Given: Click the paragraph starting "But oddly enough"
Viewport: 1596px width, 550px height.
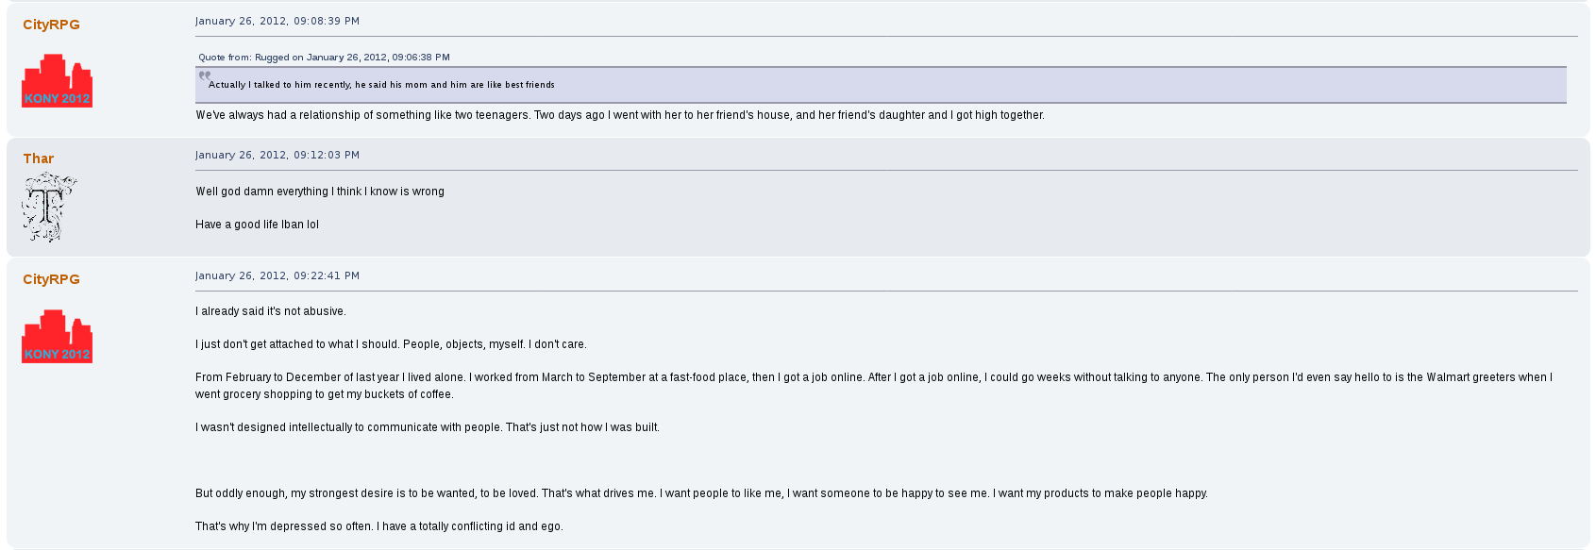Looking at the screenshot, I should (701, 493).
